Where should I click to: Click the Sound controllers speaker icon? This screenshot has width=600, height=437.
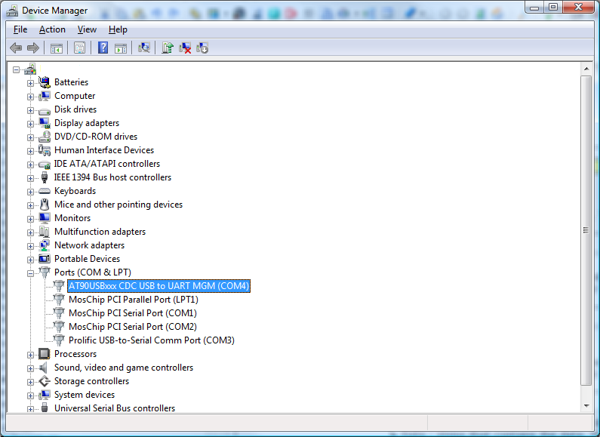[x=44, y=368]
